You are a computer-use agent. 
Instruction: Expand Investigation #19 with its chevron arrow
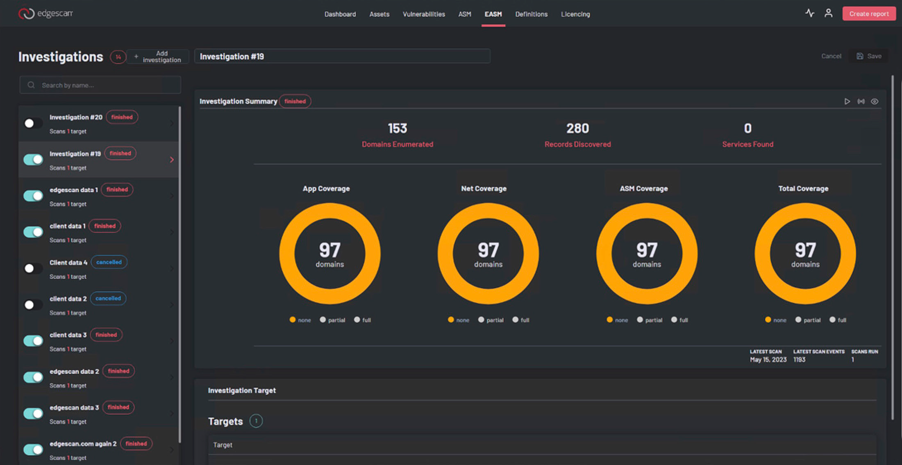point(172,160)
